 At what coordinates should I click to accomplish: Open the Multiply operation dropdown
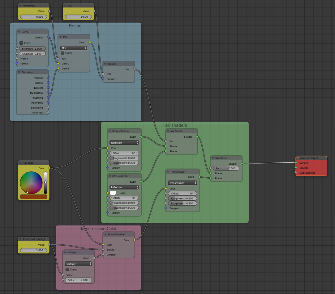[78, 264]
